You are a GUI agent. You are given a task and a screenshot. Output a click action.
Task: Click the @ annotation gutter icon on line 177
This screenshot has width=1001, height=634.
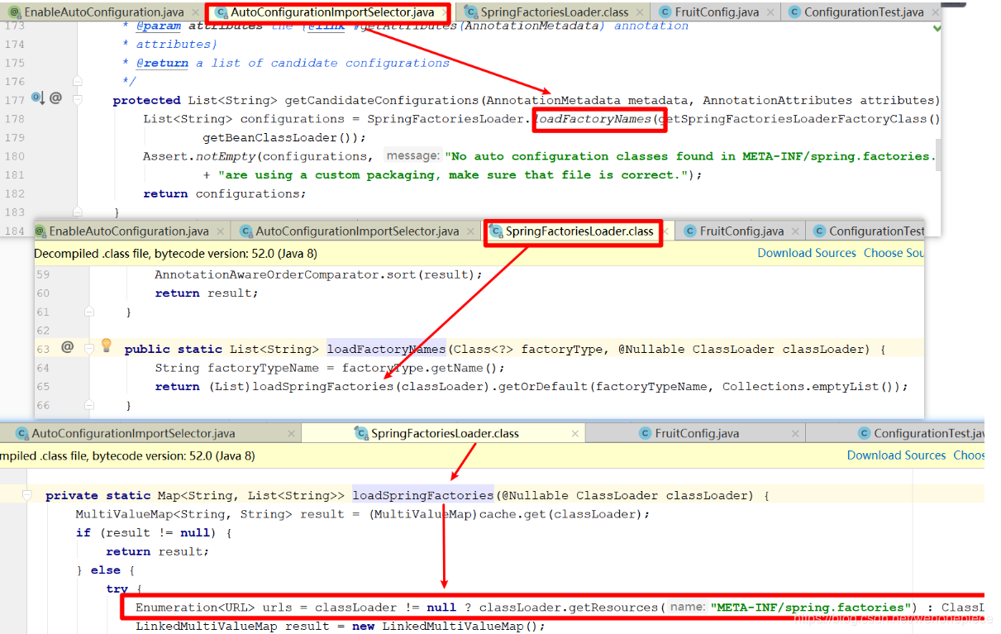(55, 98)
